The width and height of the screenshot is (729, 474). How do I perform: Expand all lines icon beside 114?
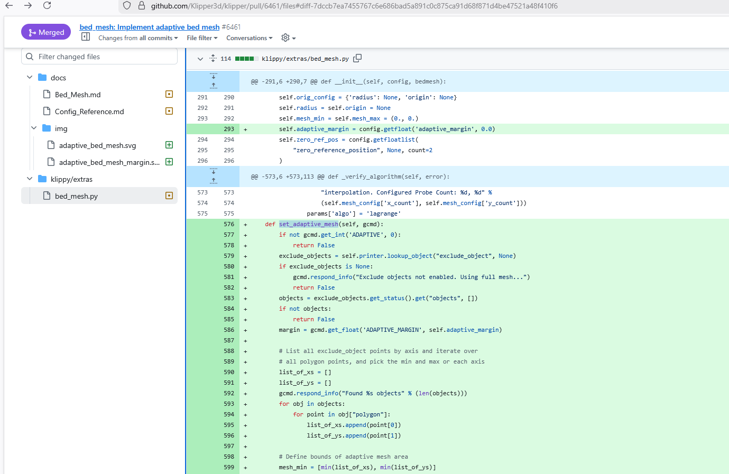tap(213, 59)
